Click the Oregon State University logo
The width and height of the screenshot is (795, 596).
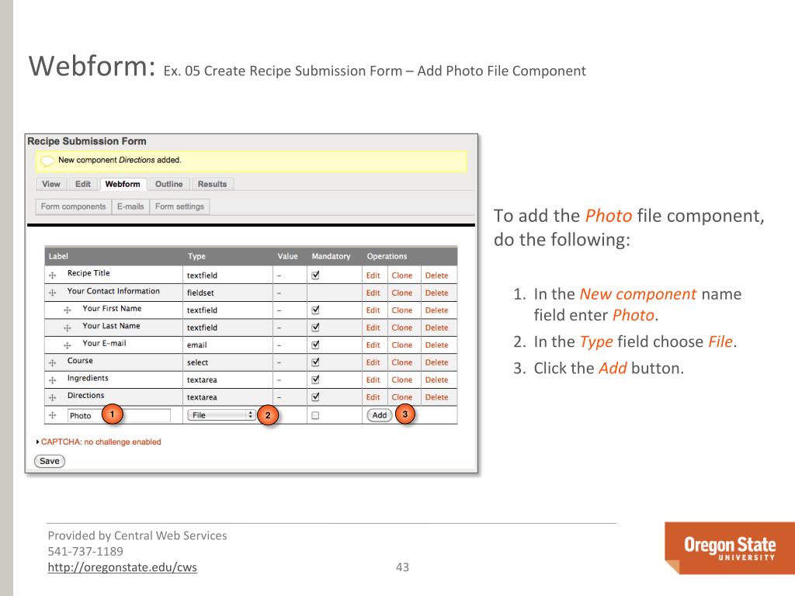[x=730, y=548]
